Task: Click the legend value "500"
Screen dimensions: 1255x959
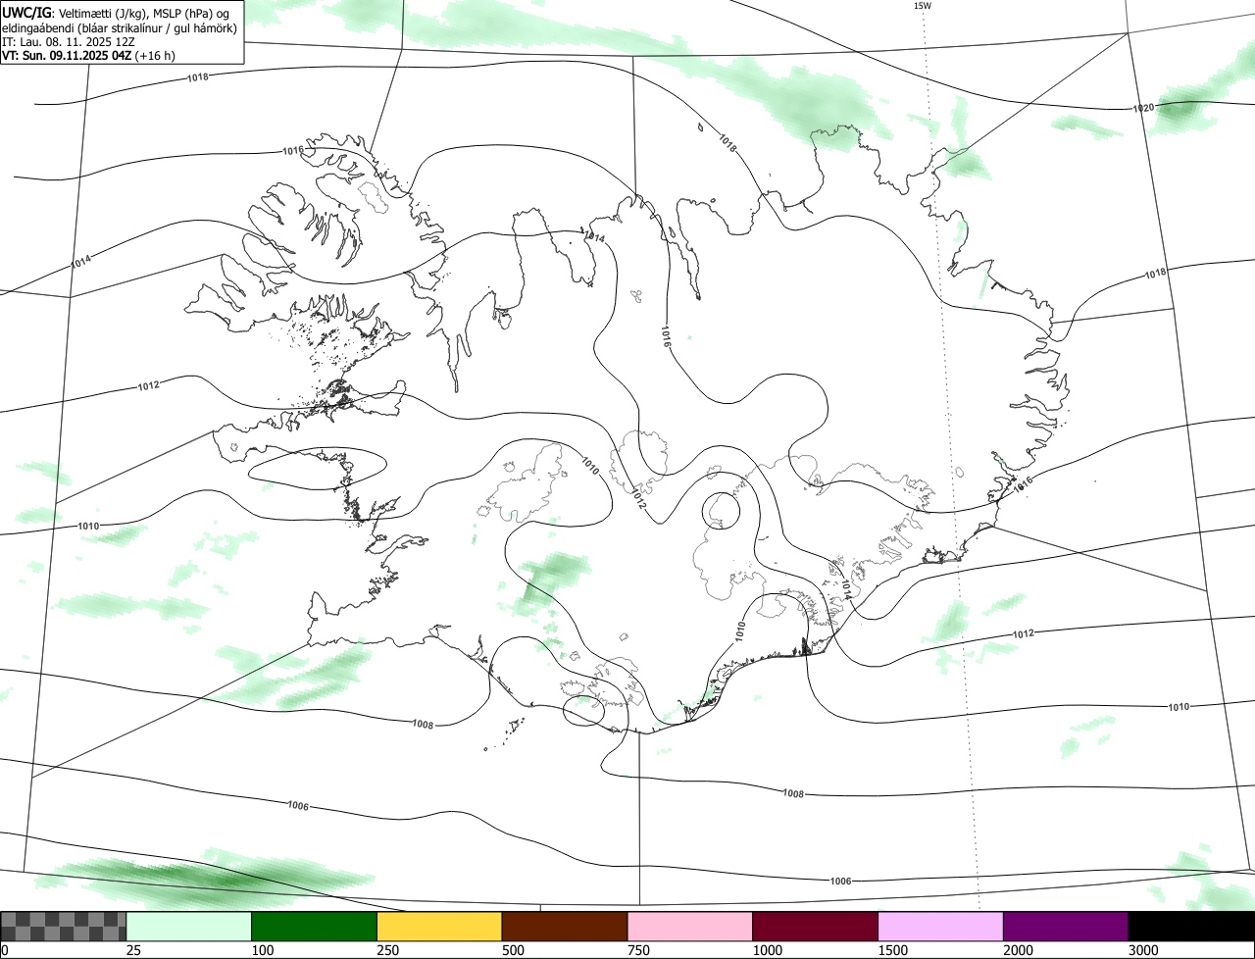Action: (512, 950)
